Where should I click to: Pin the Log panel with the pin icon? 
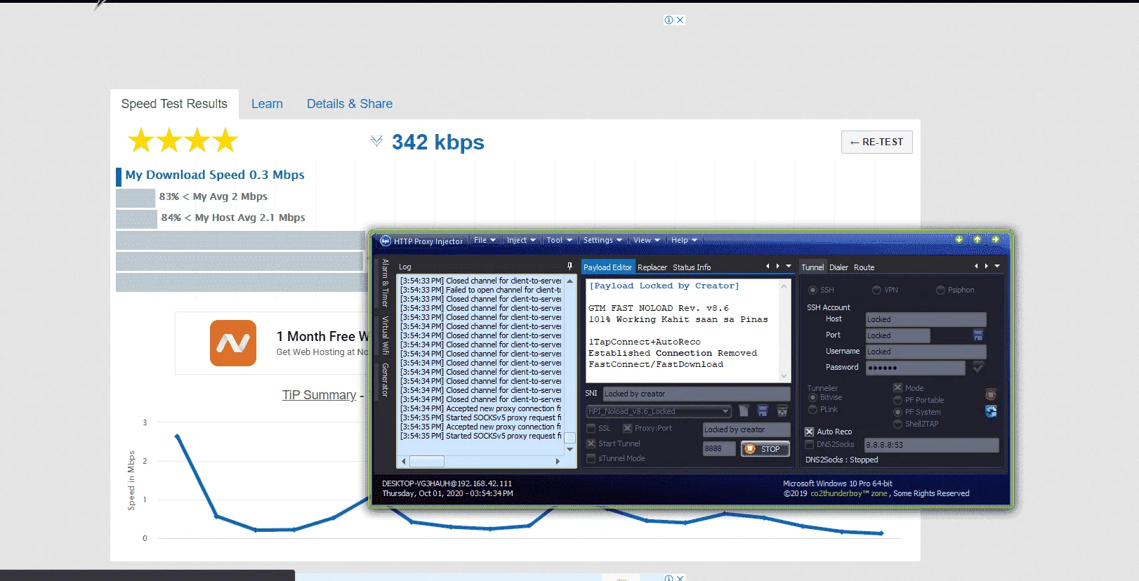(569, 266)
